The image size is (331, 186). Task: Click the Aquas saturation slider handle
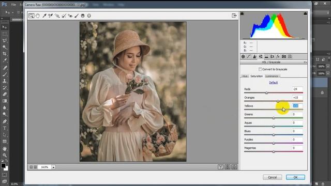click(274, 127)
